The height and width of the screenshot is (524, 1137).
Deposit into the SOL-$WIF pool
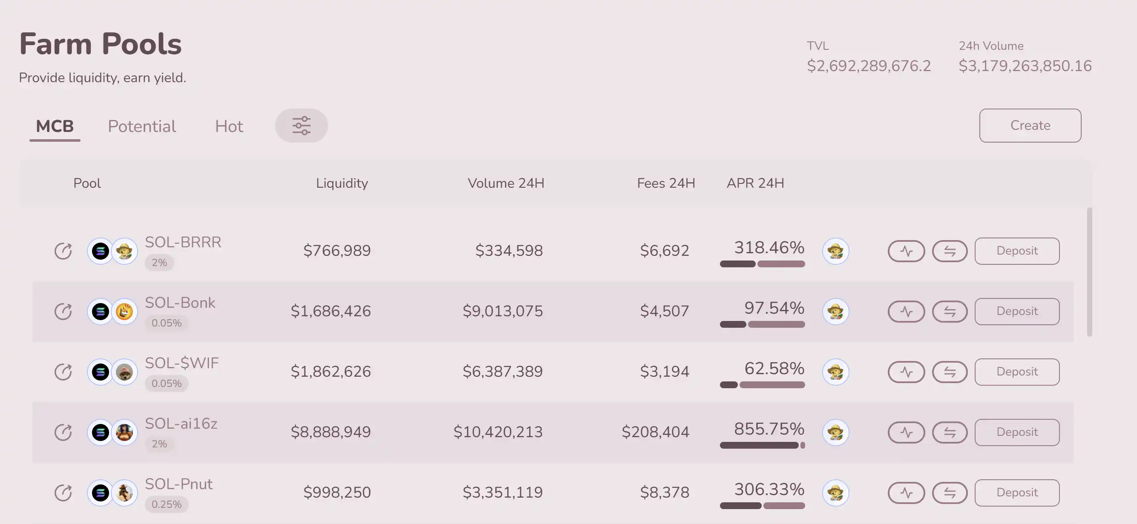pos(1016,372)
